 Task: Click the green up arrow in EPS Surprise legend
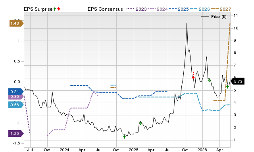(x=55, y=9)
